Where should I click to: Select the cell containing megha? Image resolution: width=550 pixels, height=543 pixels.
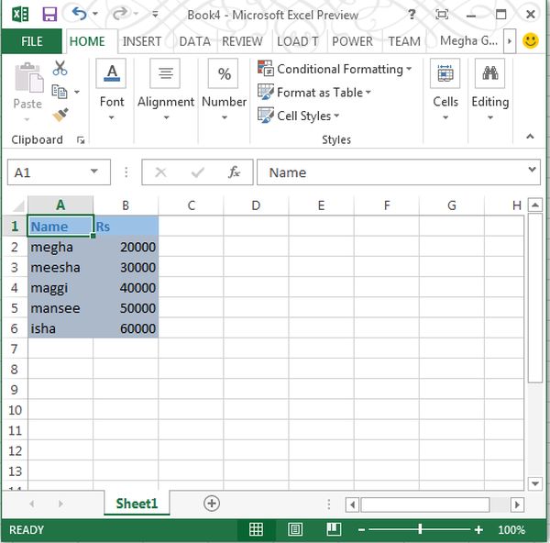[x=60, y=247]
